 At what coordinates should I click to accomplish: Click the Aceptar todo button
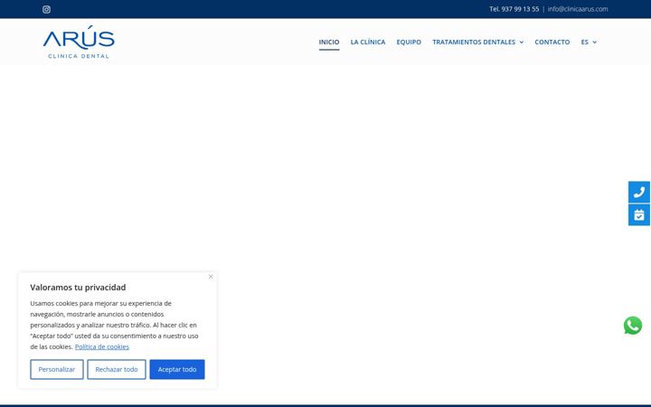[177, 369]
